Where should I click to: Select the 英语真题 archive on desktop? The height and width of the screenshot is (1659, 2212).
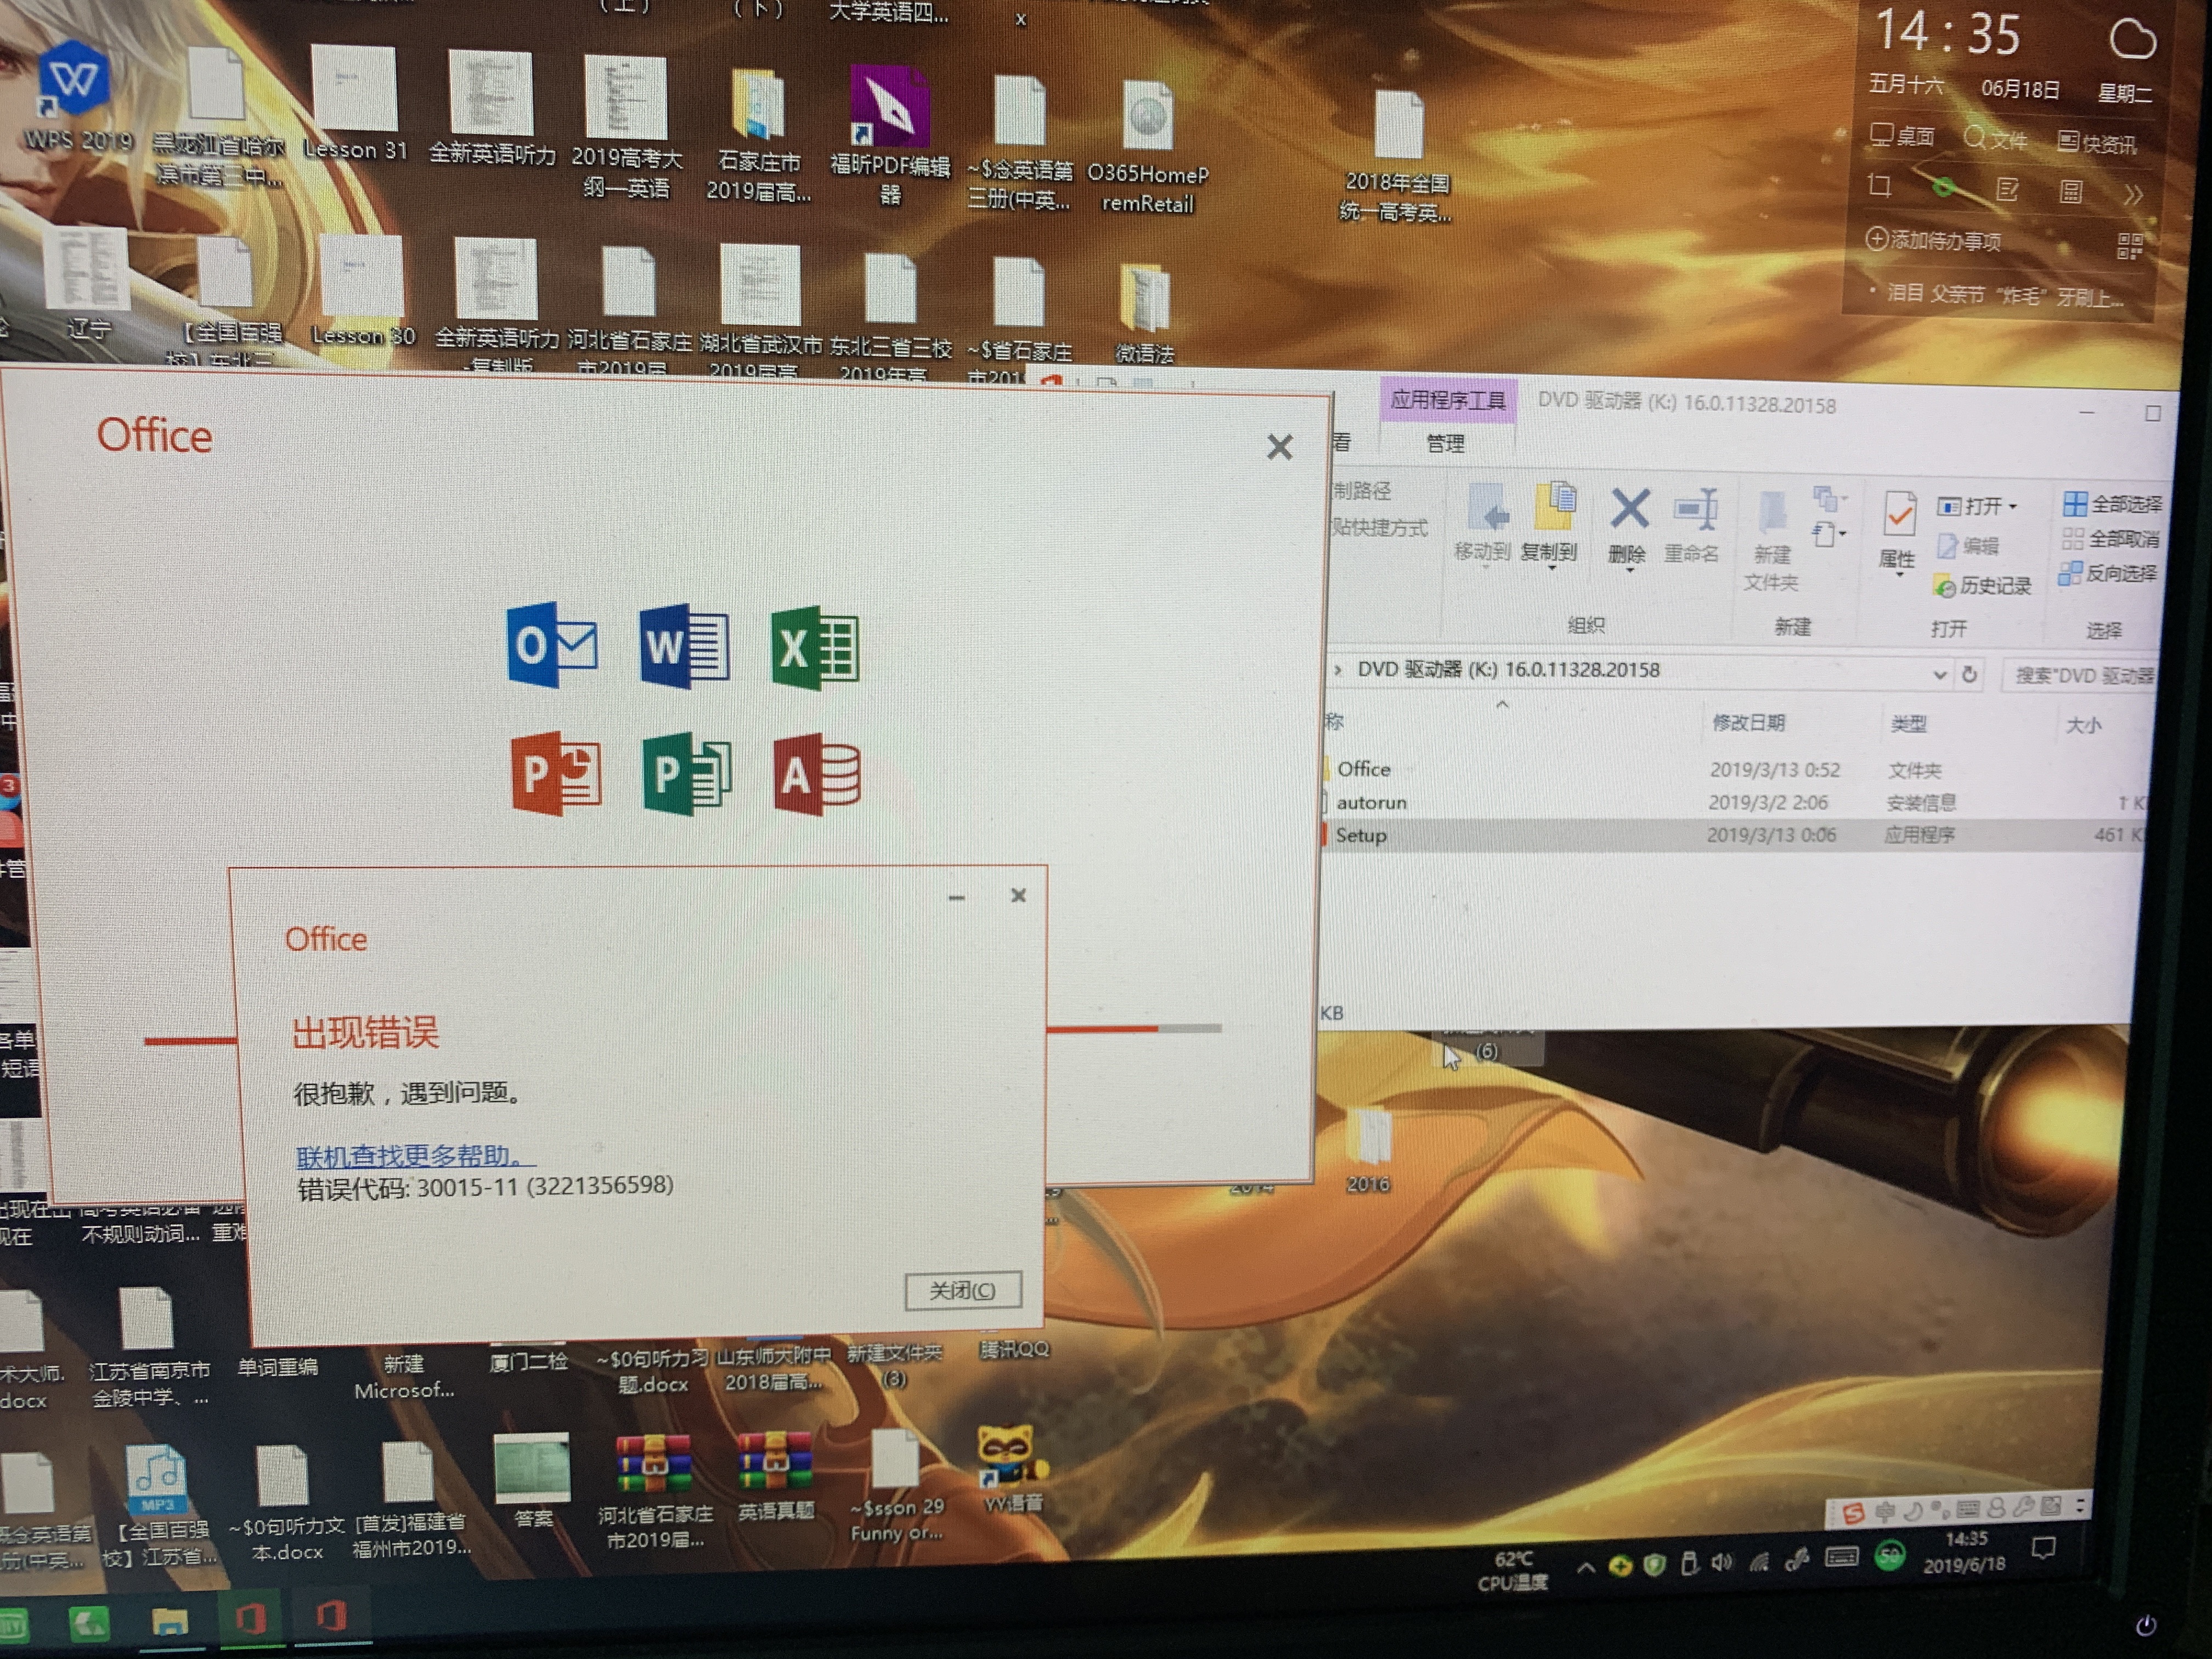tap(775, 1477)
